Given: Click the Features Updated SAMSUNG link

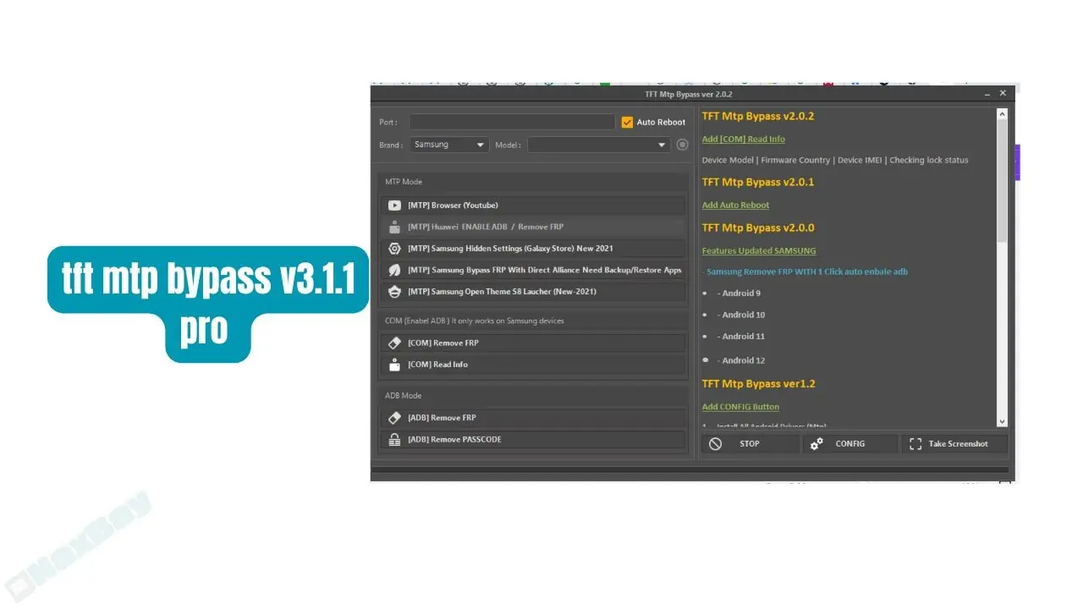Looking at the screenshot, I should (x=758, y=251).
